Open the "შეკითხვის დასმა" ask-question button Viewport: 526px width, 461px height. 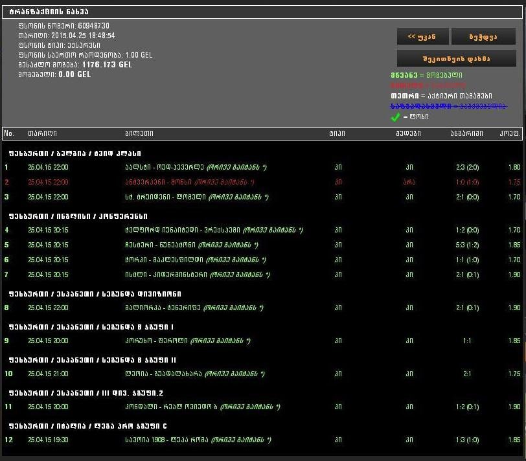point(457,59)
